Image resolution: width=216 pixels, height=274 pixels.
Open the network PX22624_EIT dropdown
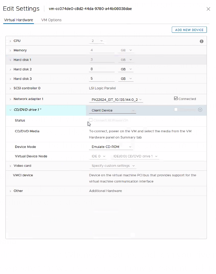point(117,100)
